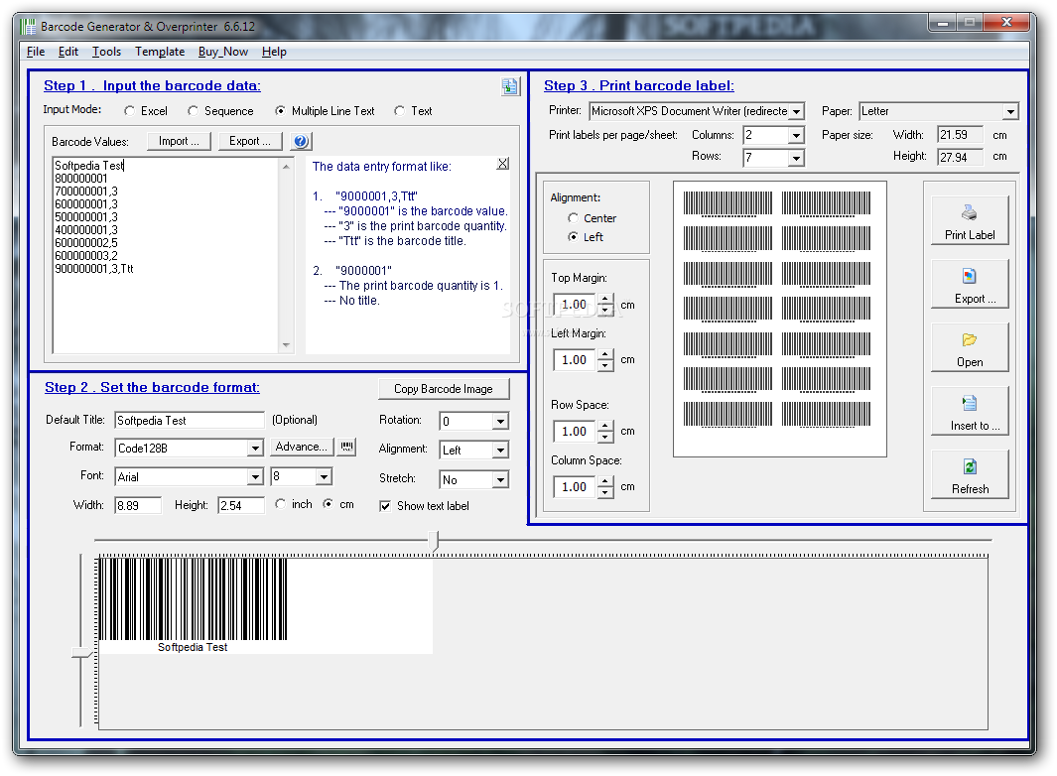Open the barcode Format dropdown
This screenshot has height=776, width=1057.
[255, 449]
